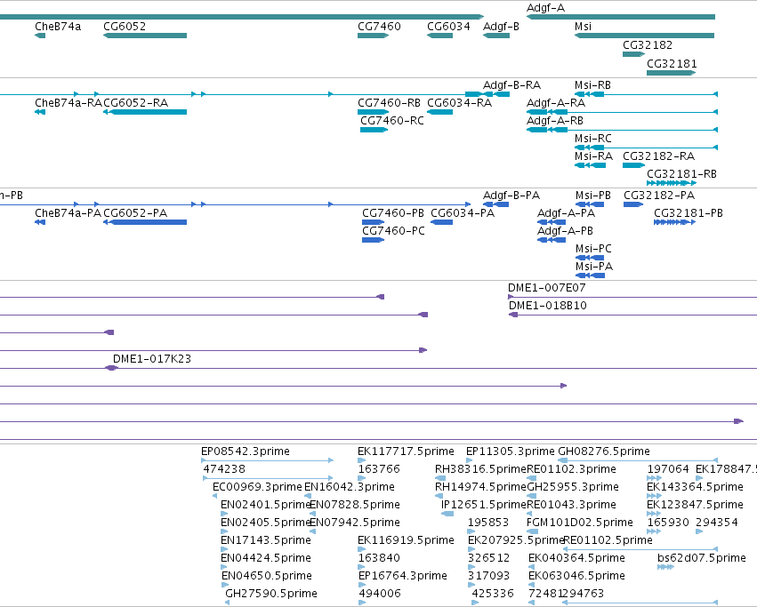Select the Msi-RB transcript label
Viewport: 757px width, 607px height.
tap(592, 85)
